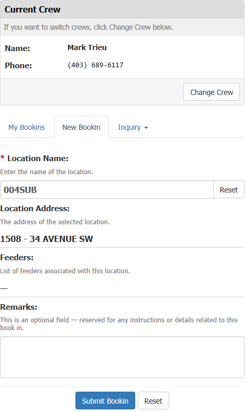The image size is (245, 412).
Task: Select the crew name Mark Trieu
Action: point(87,47)
